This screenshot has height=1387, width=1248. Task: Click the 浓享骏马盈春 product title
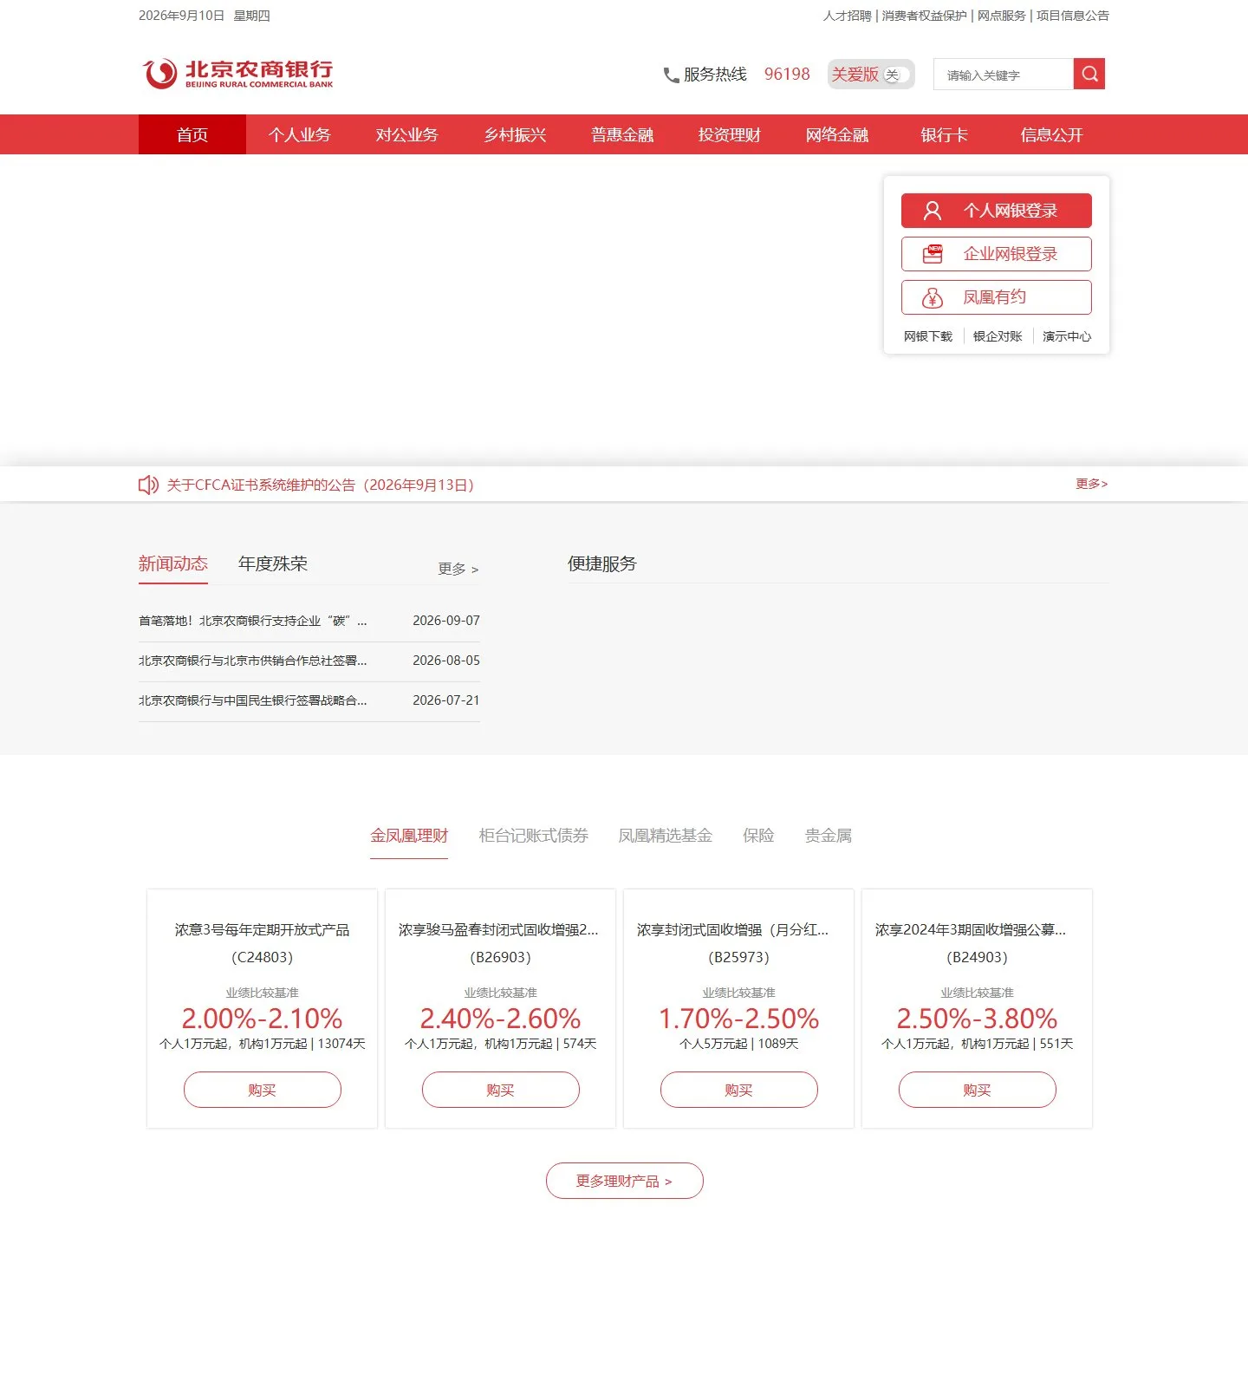coord(498,929)
